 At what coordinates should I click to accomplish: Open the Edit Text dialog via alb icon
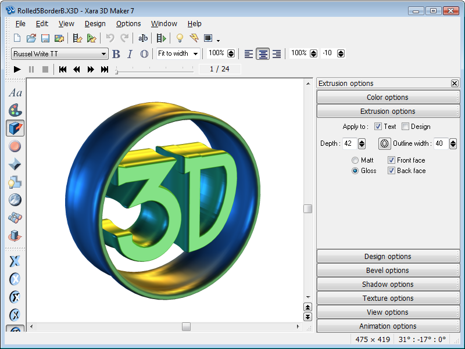143,38
